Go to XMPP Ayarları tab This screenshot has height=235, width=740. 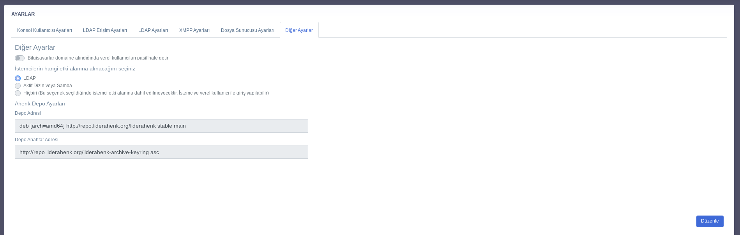click(x=194, y=30)
